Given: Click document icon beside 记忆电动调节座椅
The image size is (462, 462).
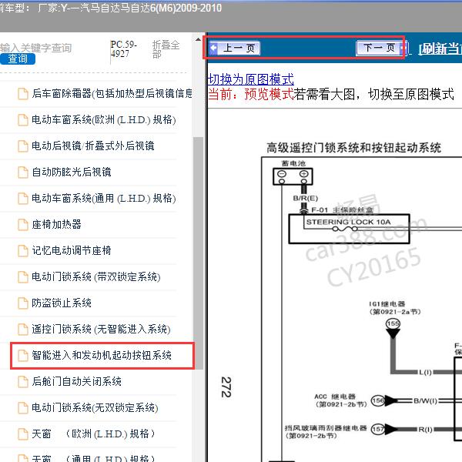Looking at the screenshot, I should (x=22, y=251).
